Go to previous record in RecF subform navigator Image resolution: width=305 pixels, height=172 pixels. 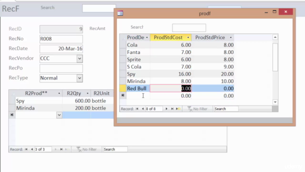[32, 150]
